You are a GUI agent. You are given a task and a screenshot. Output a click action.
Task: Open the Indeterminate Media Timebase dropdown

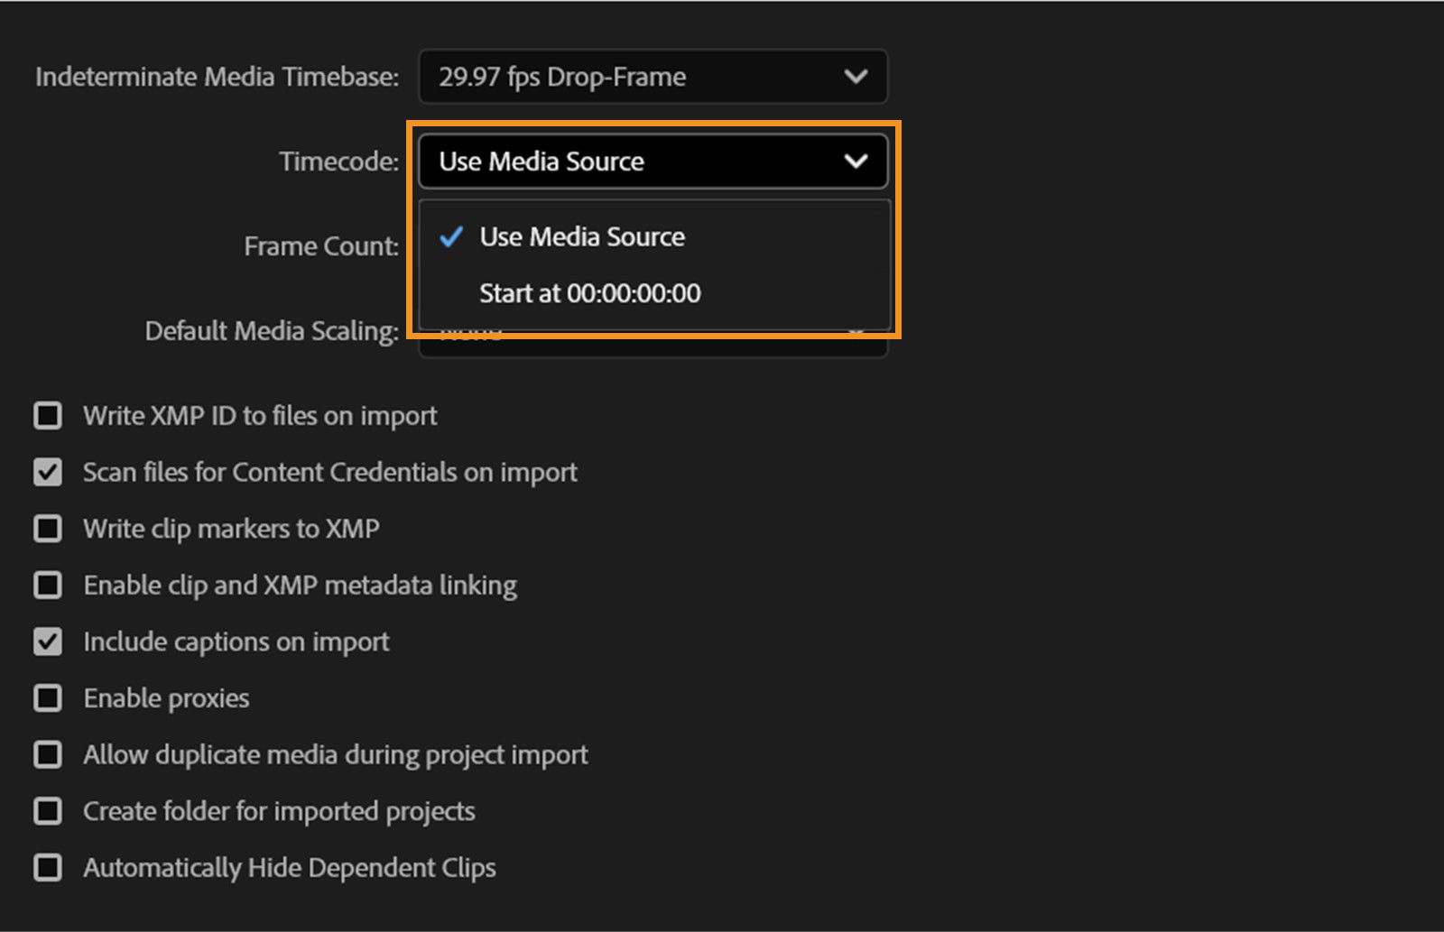pyautogui.click(x=653, y=77)
